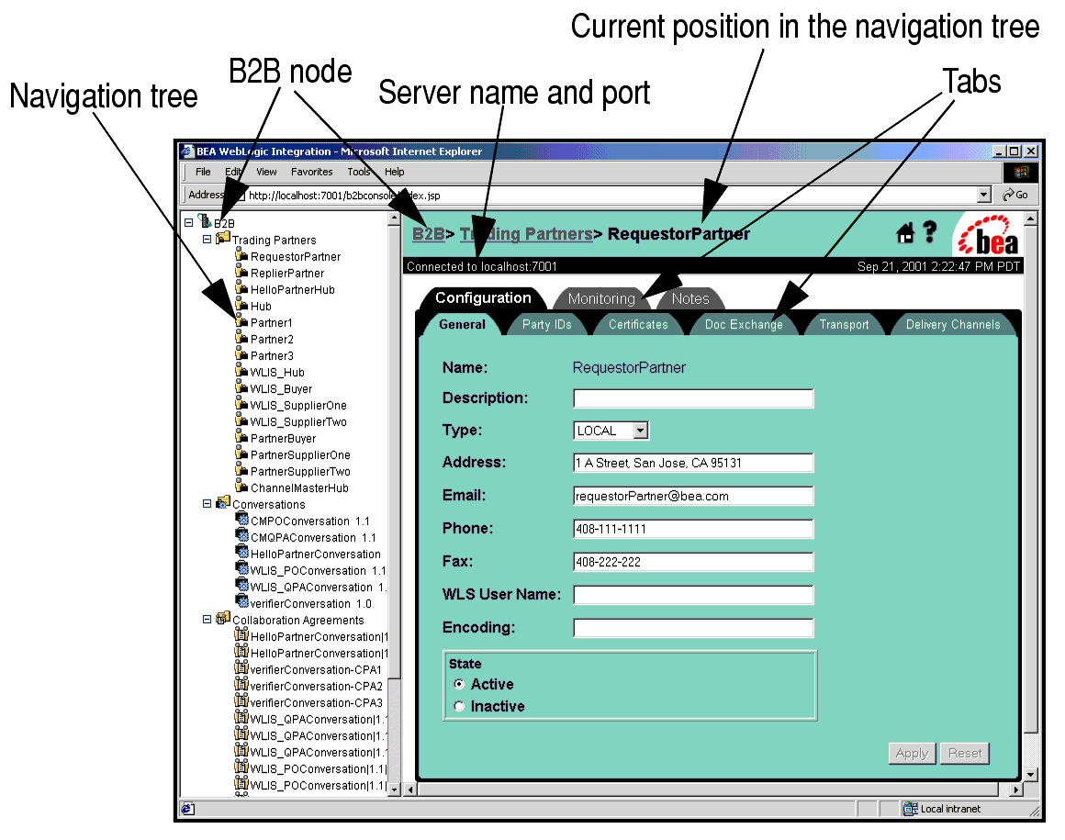Viewport: 1065px width, 840px height.
Task: Open the Favorites menu
Action: tap(312, 172)
